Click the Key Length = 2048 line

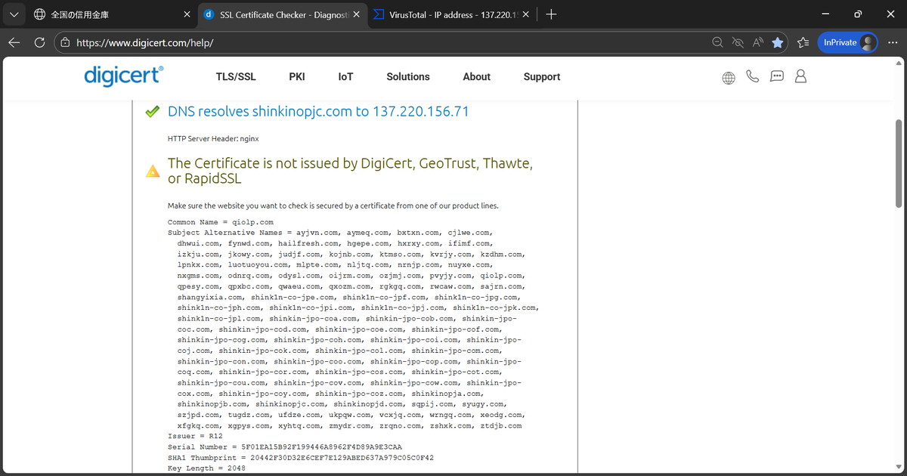point(206,468)
